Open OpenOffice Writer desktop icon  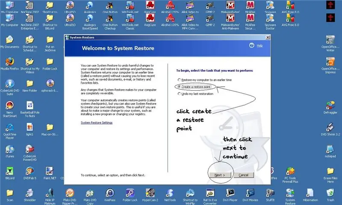[330, 40]
